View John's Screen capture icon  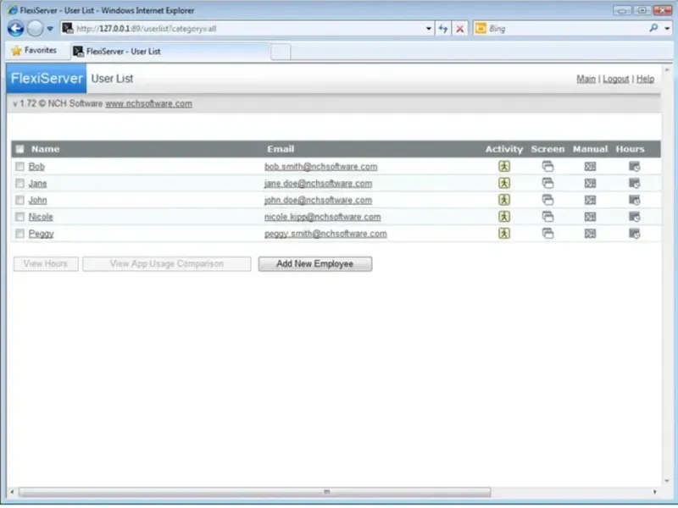547,200
